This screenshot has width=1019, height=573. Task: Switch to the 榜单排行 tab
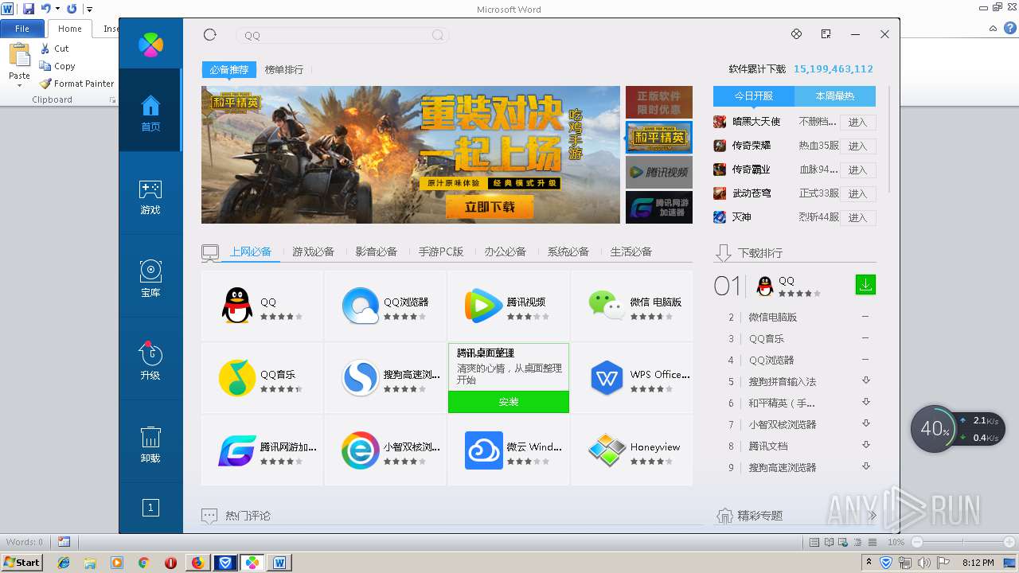(284, 70)
